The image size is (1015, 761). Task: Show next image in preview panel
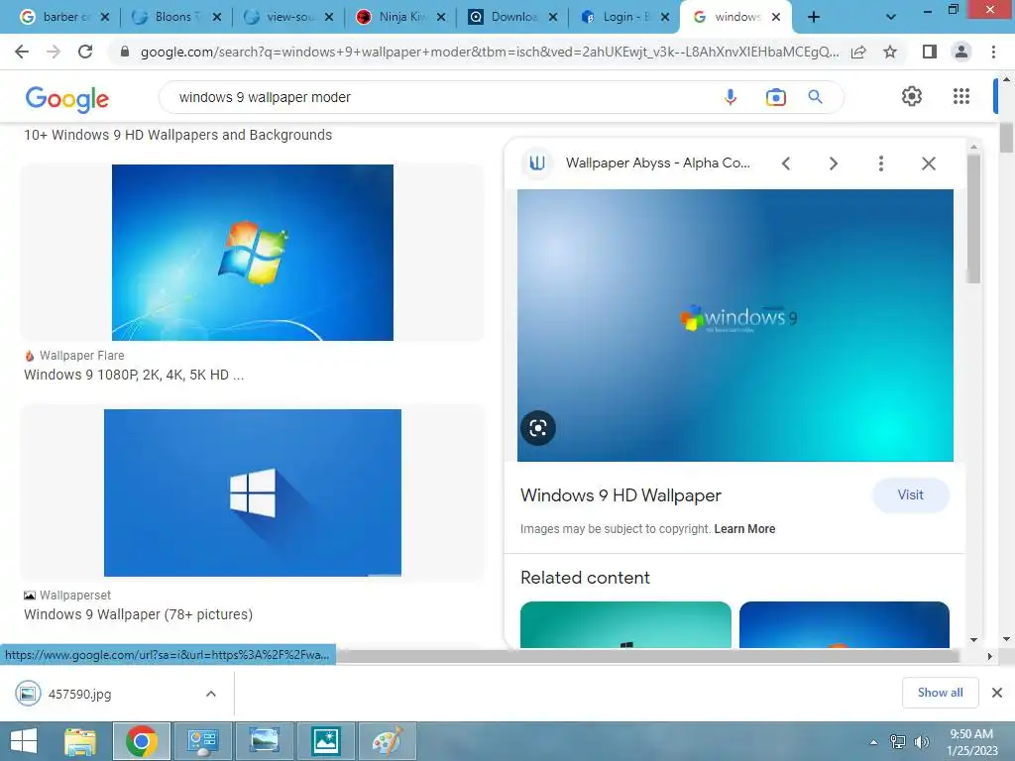(x=833, y=163)
